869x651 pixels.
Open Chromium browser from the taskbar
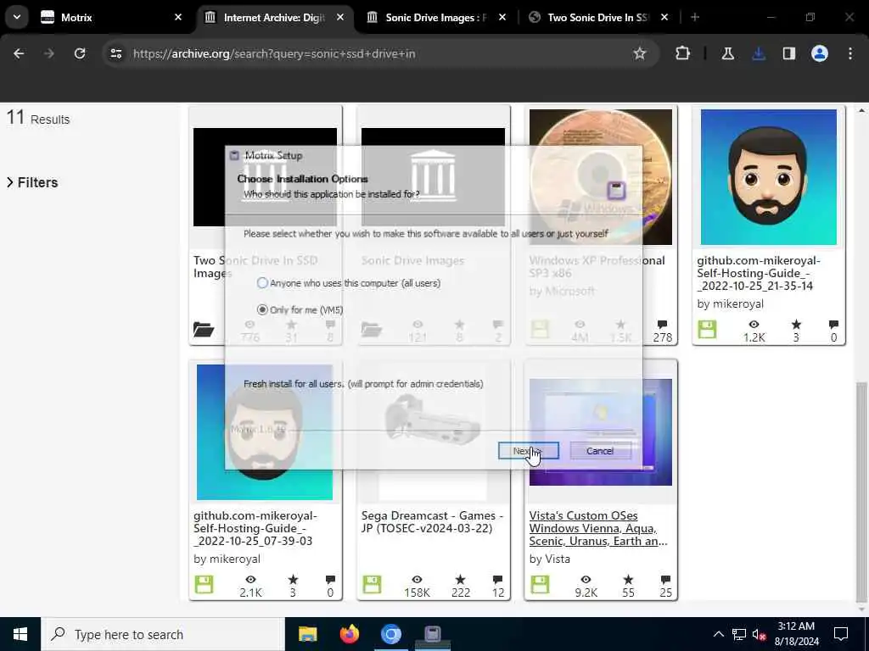(390, 634)
